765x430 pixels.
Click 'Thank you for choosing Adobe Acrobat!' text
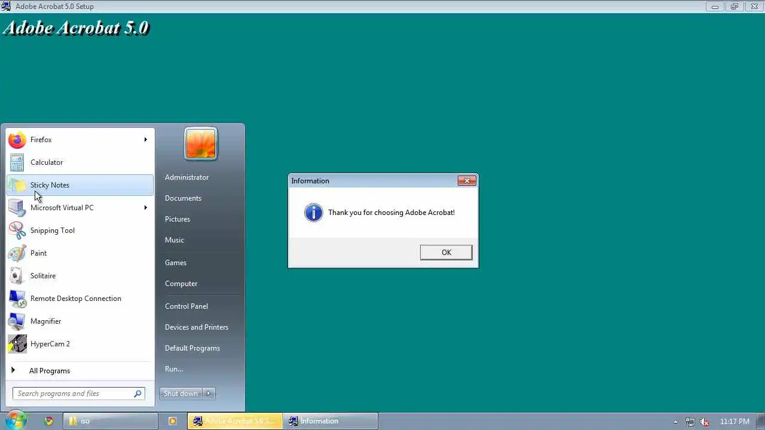pos(391,213)
